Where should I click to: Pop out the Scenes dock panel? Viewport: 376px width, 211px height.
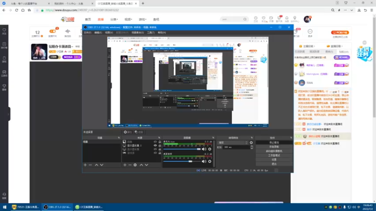click(x=119, y=138)
